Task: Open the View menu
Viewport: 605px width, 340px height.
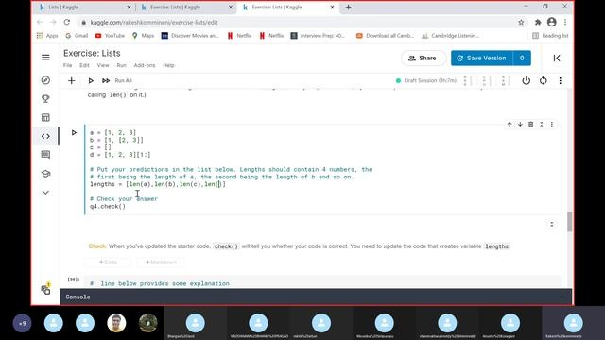Action: (103, 65)
